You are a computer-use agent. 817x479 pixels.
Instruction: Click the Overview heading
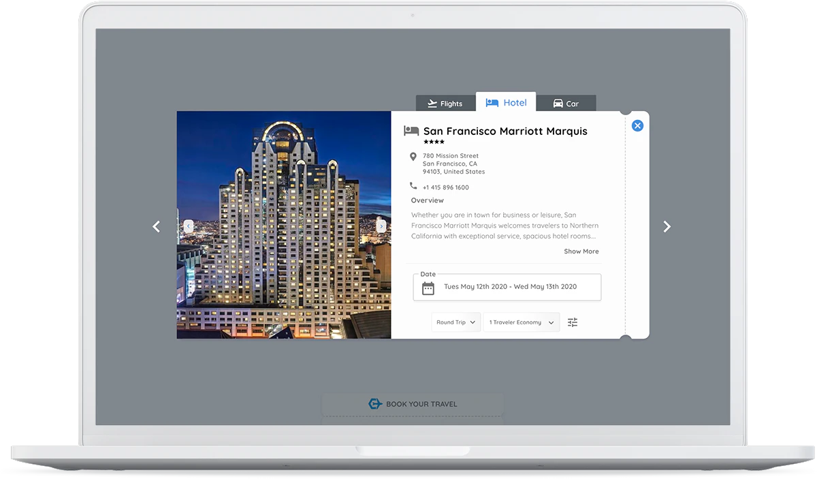tap(428, 200)
